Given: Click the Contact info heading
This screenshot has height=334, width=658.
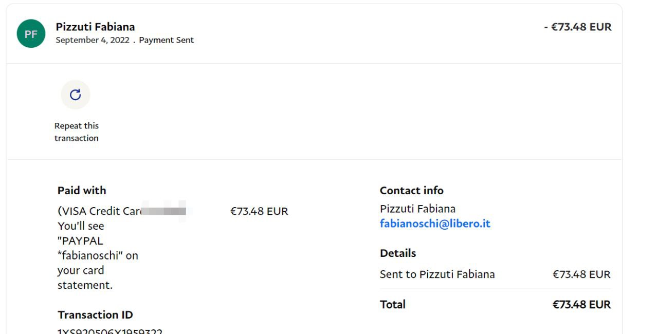Looking at the screenshot, I should click(x=411, y=191).
